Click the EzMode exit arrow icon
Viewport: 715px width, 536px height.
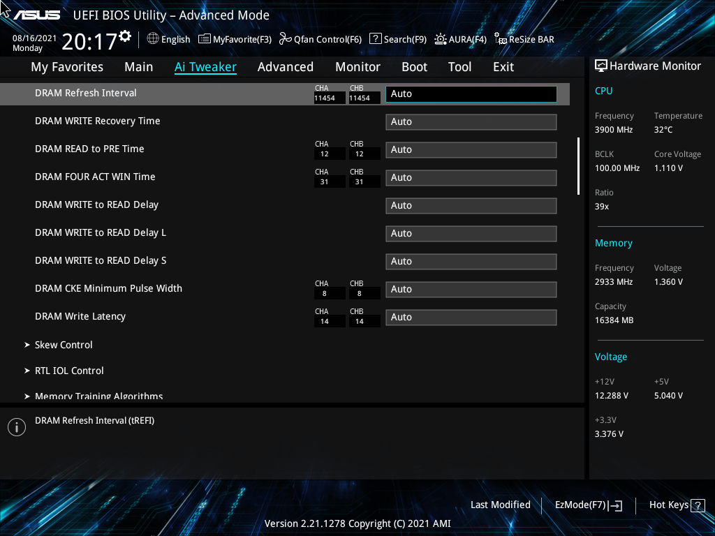(x=616, y=505)
